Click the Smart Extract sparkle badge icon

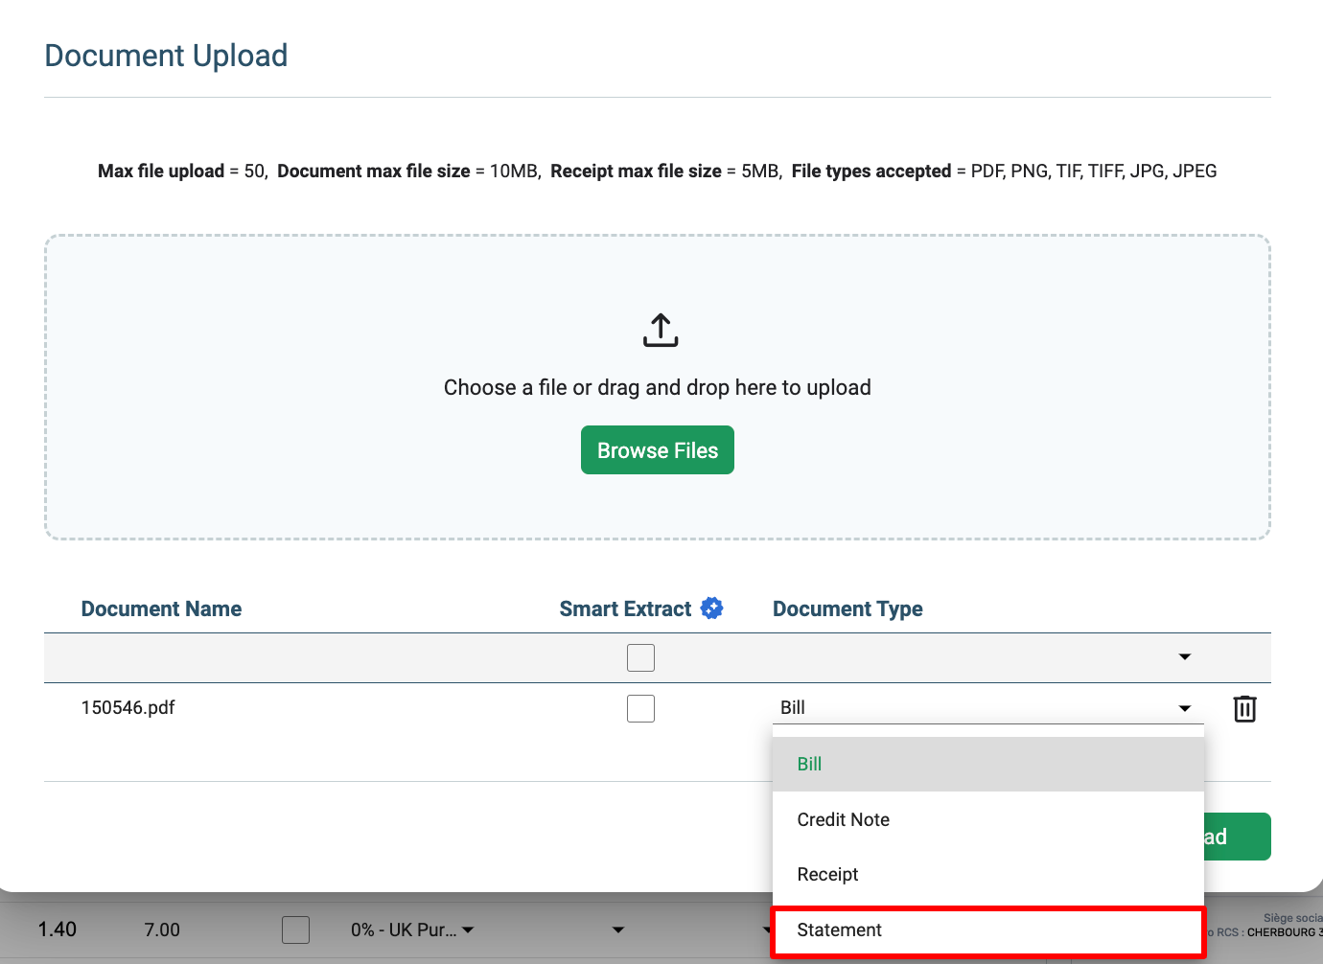tap(711, 608)
